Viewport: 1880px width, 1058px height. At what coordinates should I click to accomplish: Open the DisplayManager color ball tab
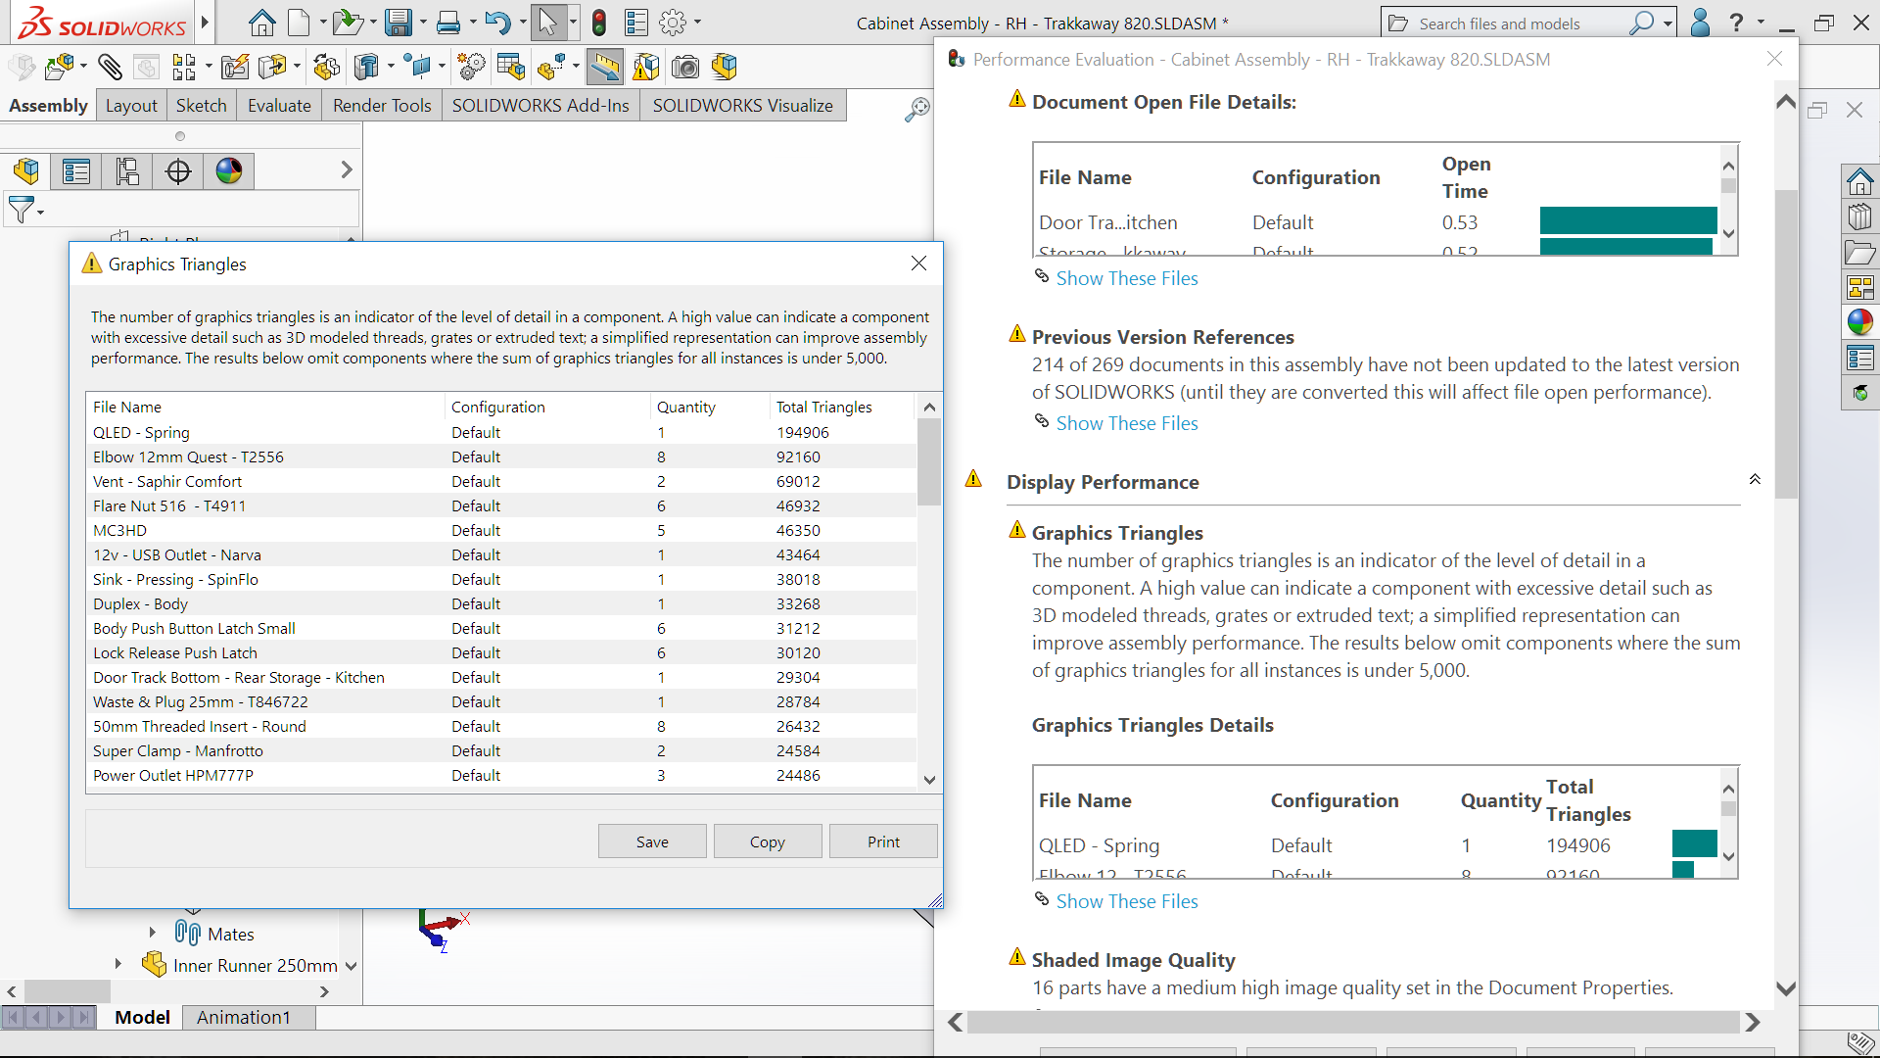tap(229, 171)
